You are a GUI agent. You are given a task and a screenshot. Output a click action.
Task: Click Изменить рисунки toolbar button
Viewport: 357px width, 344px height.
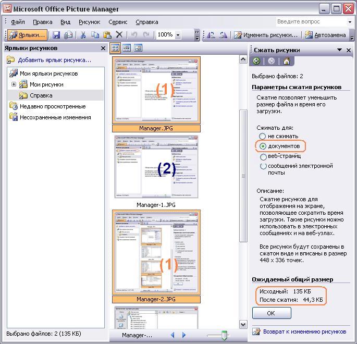point(266,35)
